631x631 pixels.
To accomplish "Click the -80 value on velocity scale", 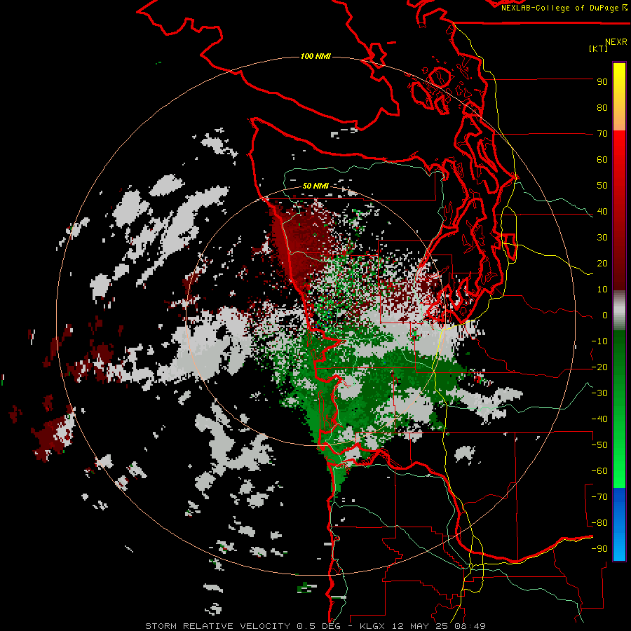I will coord(599,523).
